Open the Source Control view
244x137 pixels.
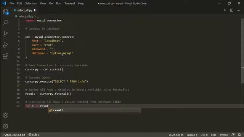6,34
